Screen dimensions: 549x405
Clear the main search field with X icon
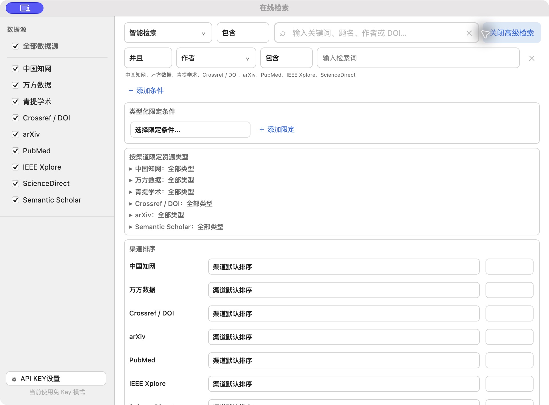point(469,33)
